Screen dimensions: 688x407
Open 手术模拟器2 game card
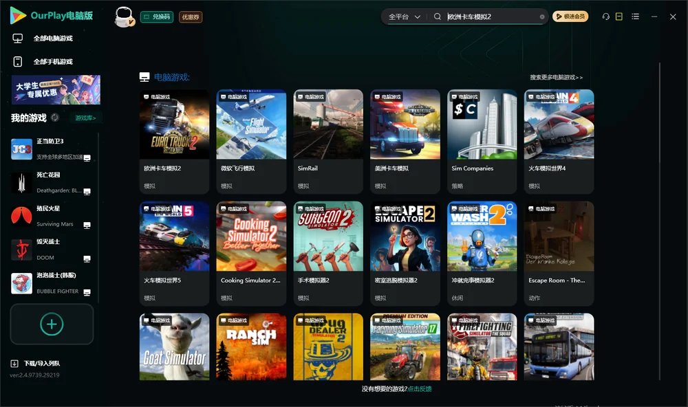pyautogui.click(x=328, y=254)
